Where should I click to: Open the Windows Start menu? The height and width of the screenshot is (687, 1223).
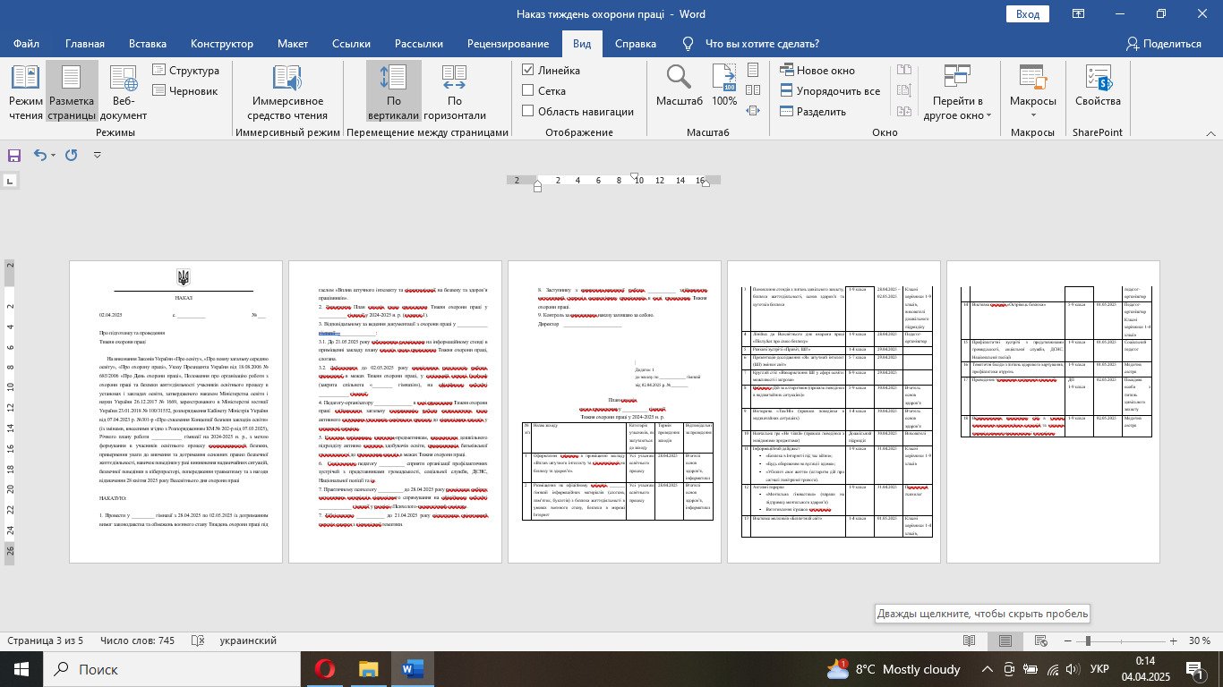(x=21, y=668)
